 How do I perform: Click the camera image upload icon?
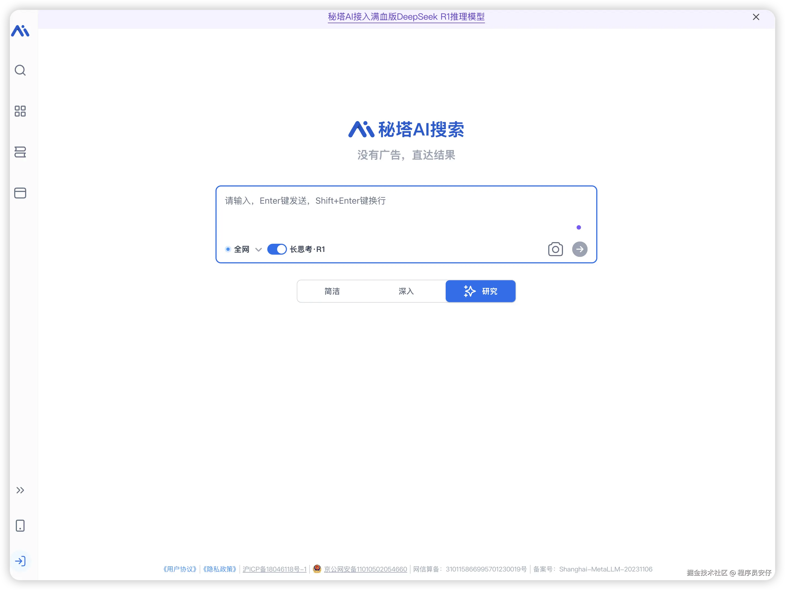pyautogui.click(x=555, y=249)
